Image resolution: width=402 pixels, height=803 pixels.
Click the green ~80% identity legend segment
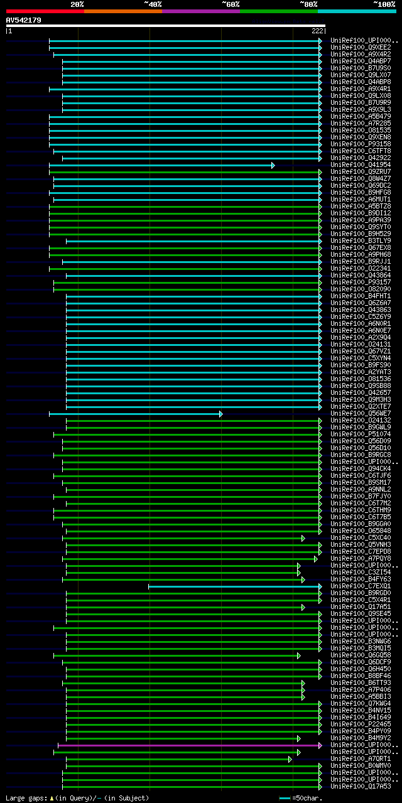point(279,11)
